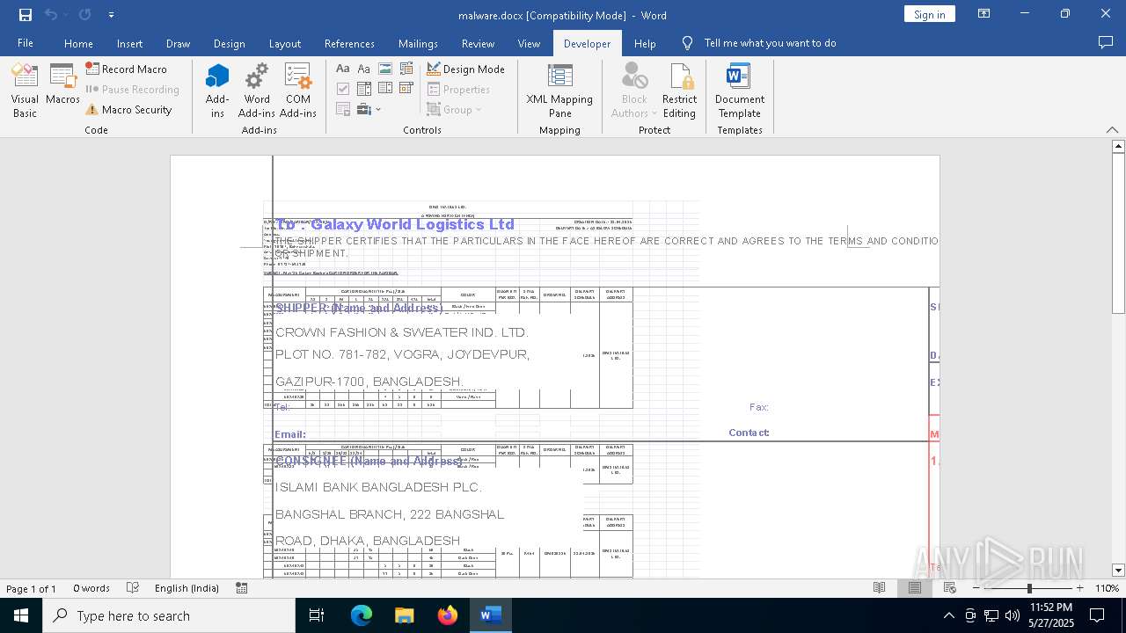The image size is (1126, 633).
Task: Click the Sign in button
Action: tap(929, 14)
